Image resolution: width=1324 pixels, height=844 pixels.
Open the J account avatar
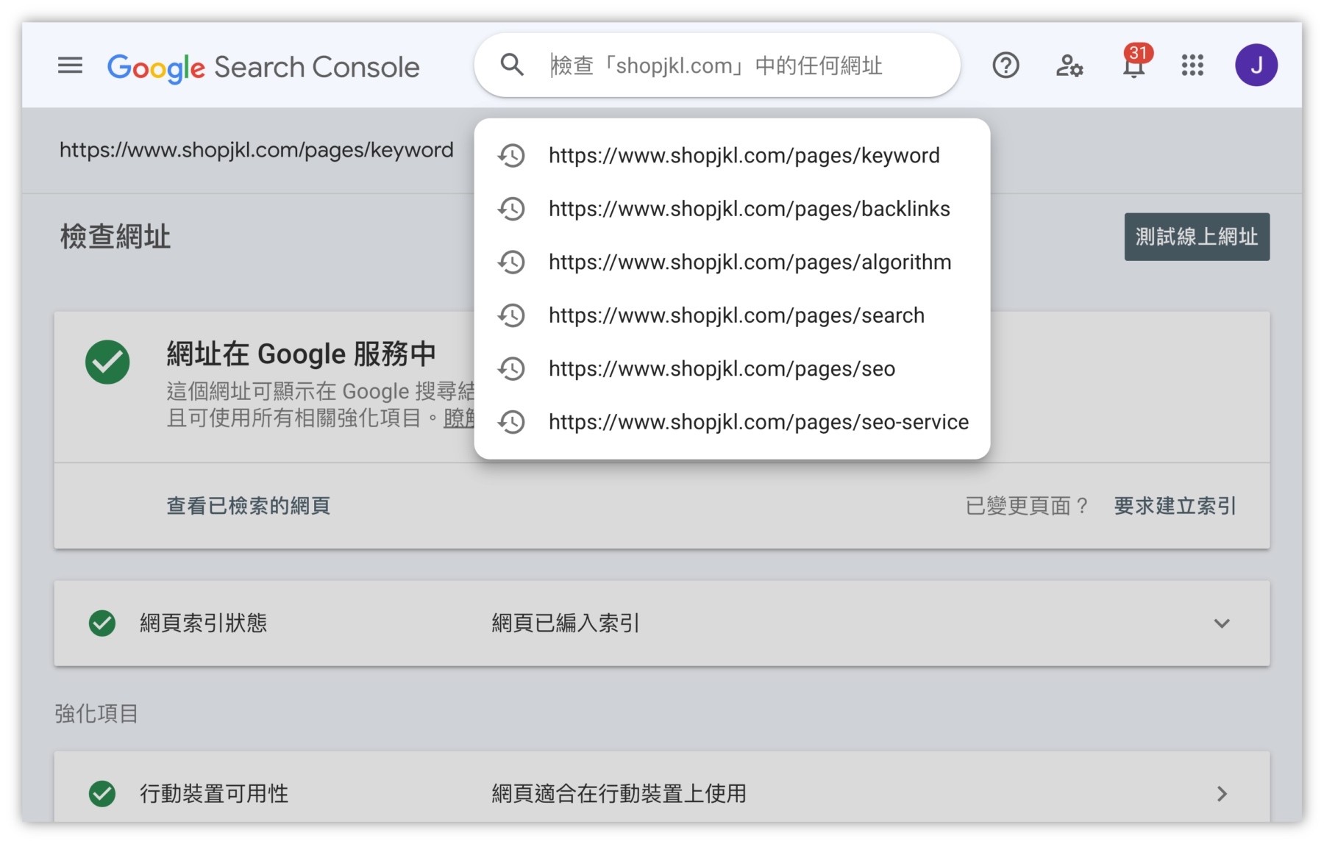click(x=1256, y=65)
